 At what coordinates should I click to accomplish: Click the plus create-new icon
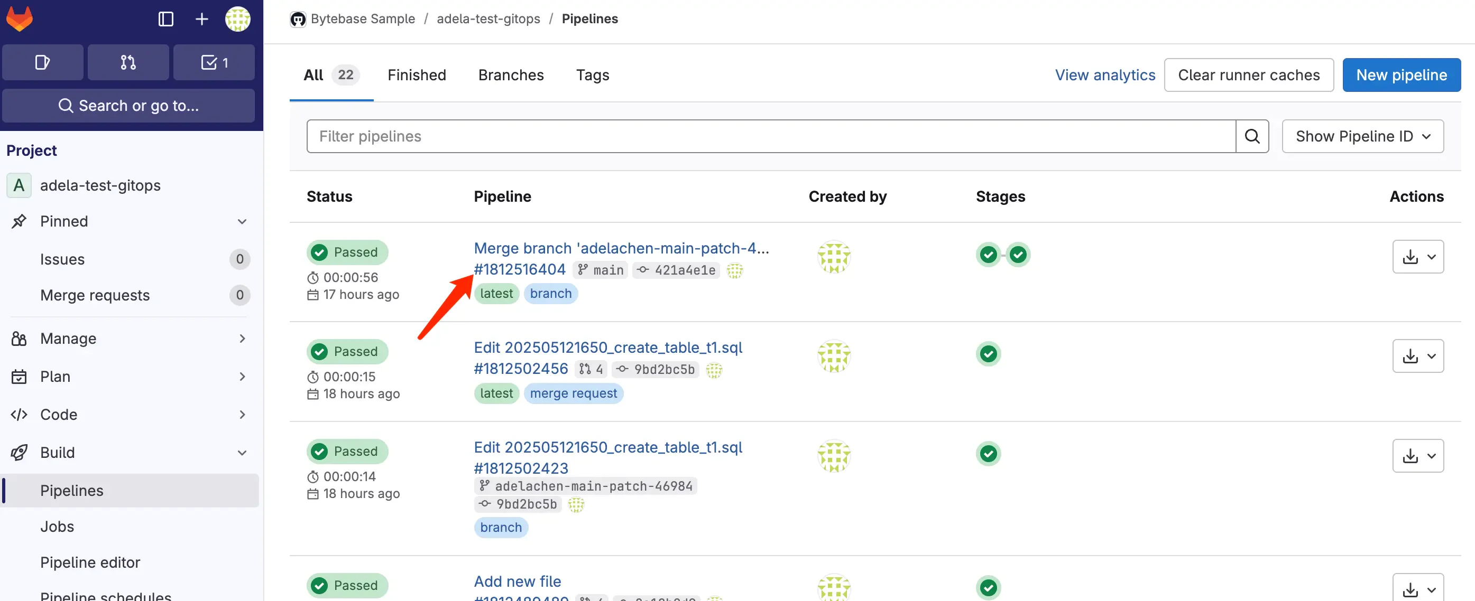point(201,20)
